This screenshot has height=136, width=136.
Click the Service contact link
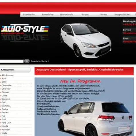(129, 33)
